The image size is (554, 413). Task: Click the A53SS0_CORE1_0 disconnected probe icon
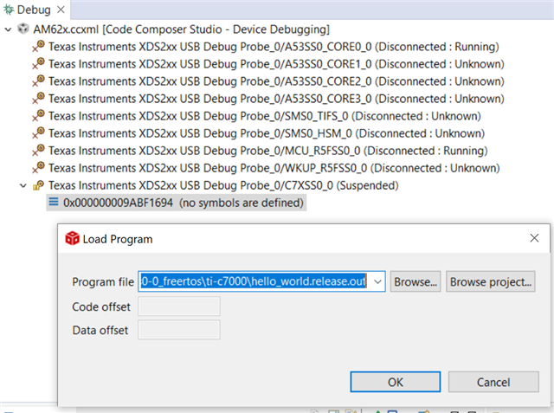38,63
